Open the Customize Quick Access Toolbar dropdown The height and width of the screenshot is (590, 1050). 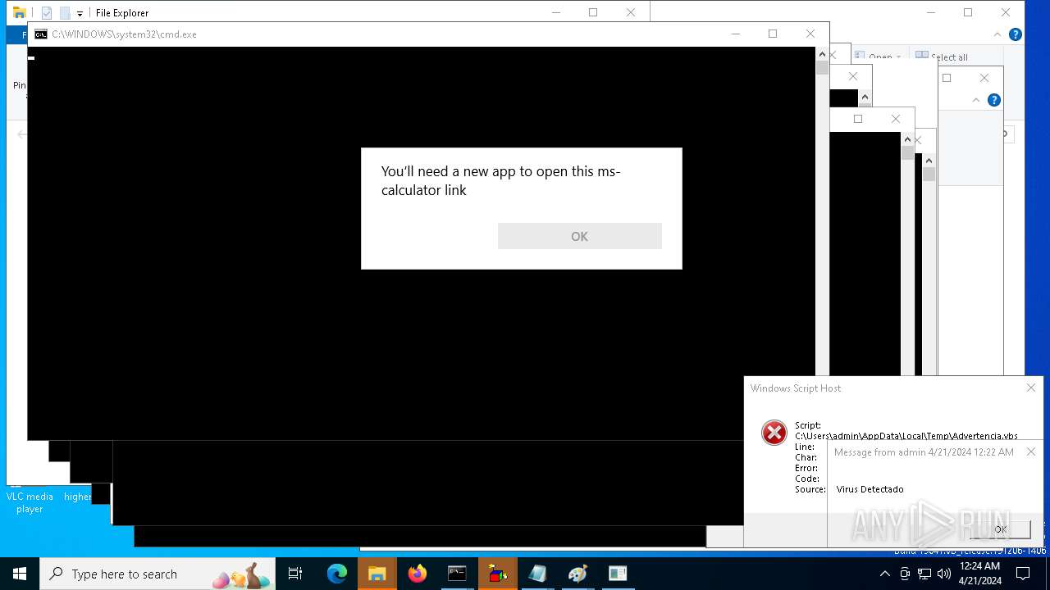pyautogui.click(x=80, y=13)
